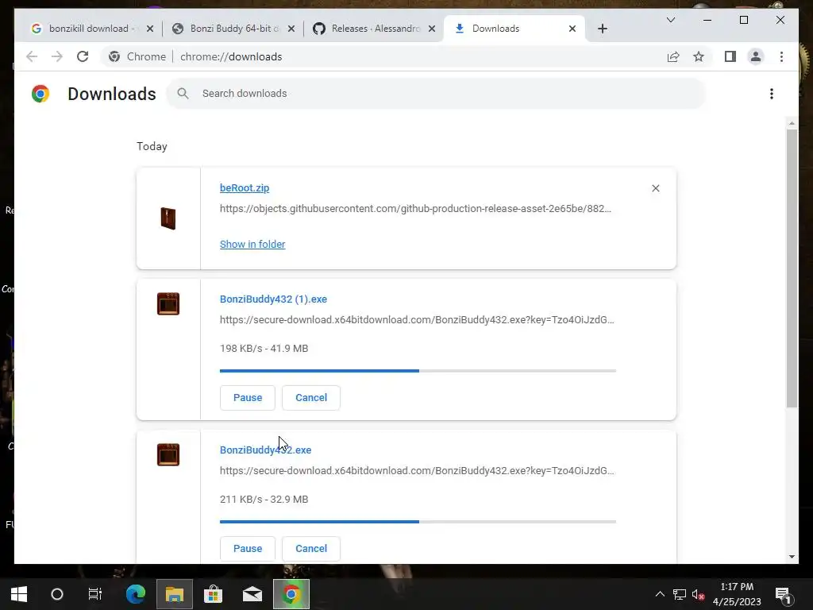Open the profile avatar menu
Viewport: 813px width, 610px height.
tap(756, 56)
